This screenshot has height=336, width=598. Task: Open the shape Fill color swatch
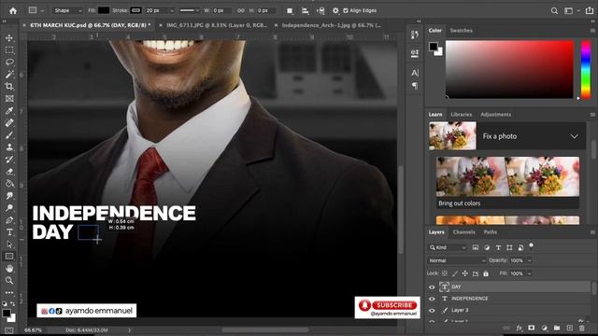104,10
